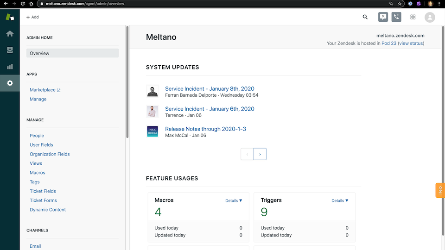Screen dimensions: 445x250
Task: Open the Zendesk products grid icon
Action: click(x=413, y=17)
